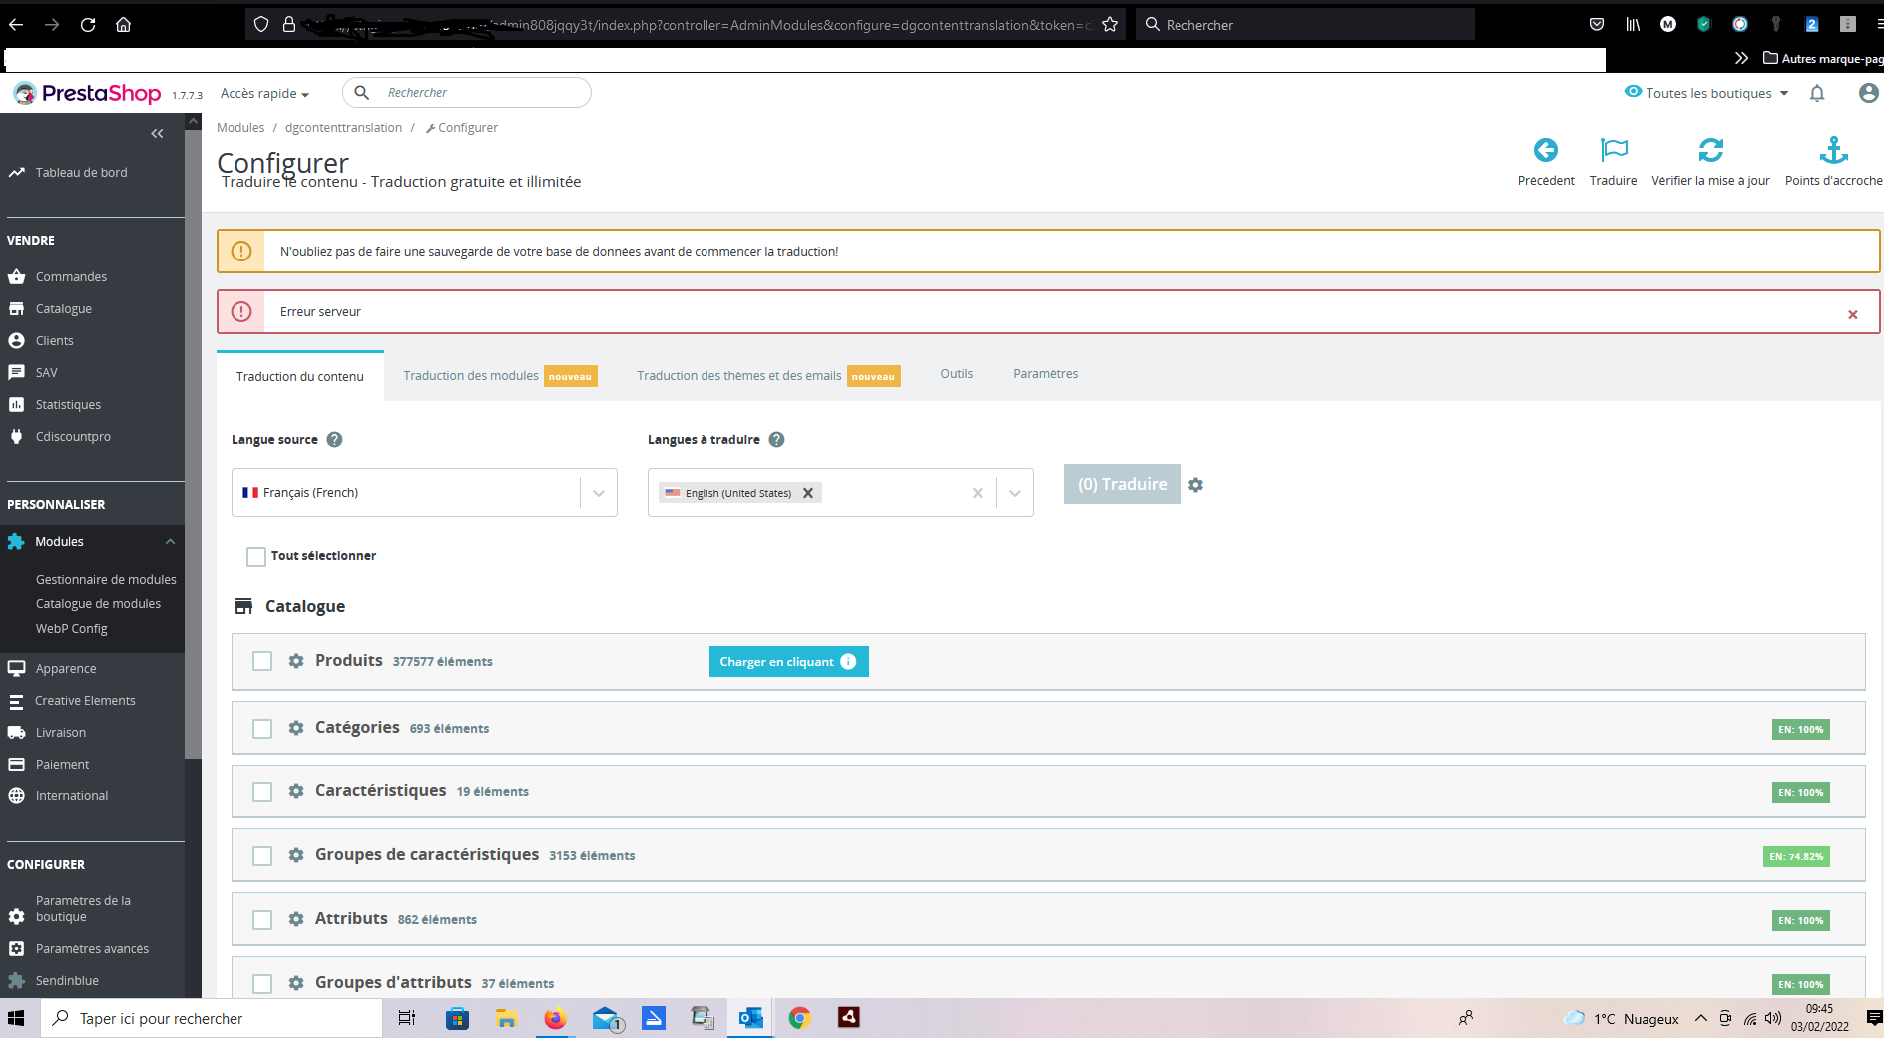This screenshot has height=1038, width=1884.
Task: Check the Produits checkbox
Action: click(262, 661)
